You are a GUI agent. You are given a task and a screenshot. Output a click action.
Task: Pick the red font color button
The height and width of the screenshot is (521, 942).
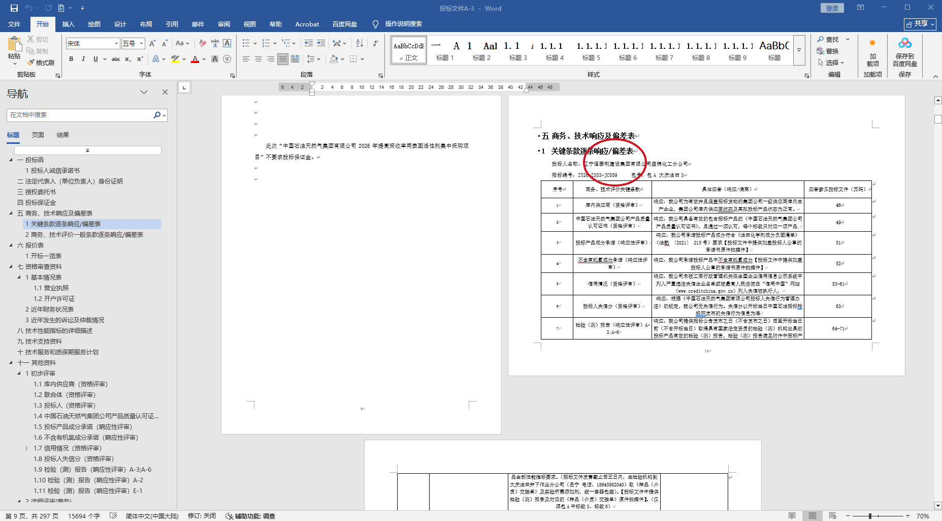195,59
